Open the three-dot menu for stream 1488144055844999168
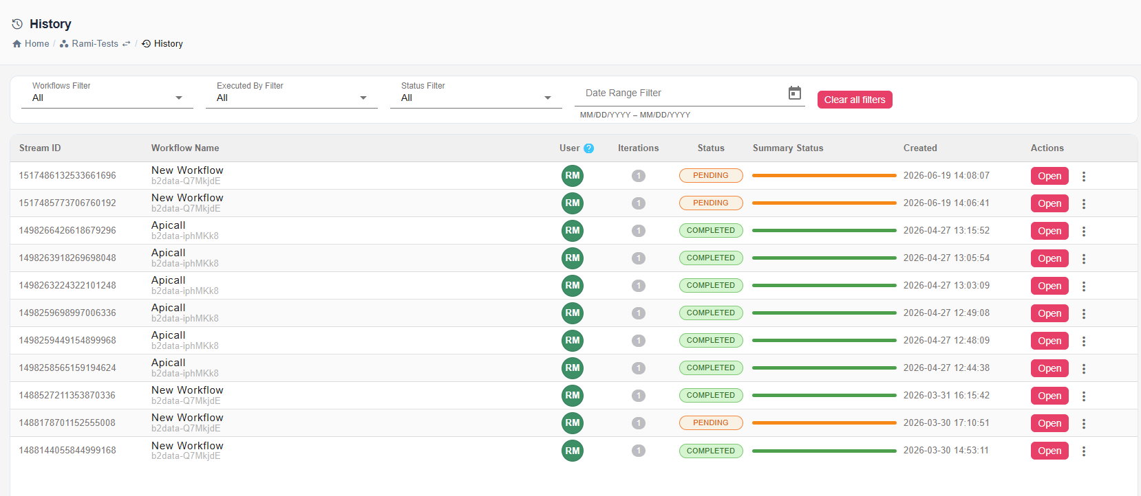 [1084, 451]
